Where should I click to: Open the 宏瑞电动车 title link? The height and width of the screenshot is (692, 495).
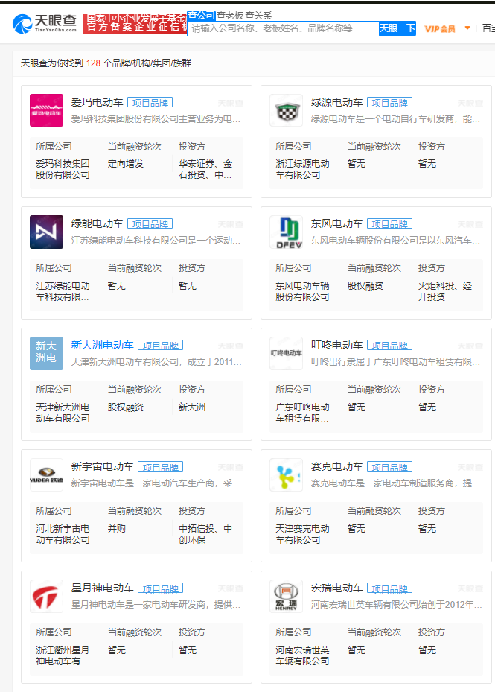click(x=336, y=588)
